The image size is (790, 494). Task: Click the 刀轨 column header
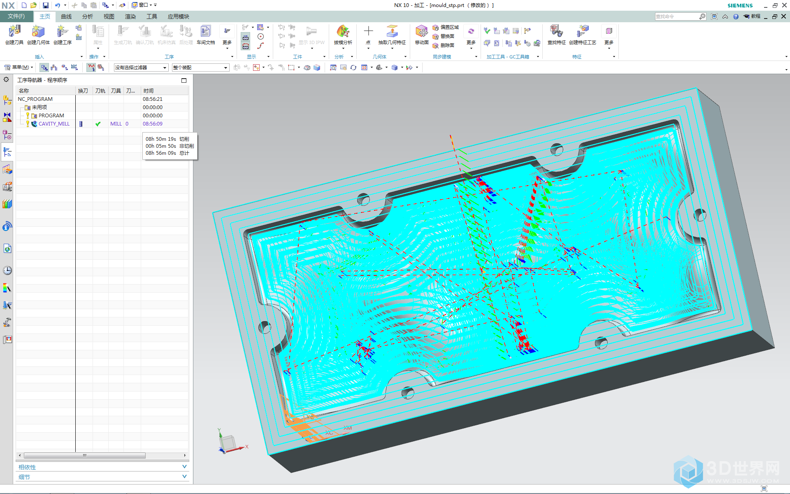tap(100, 91)
